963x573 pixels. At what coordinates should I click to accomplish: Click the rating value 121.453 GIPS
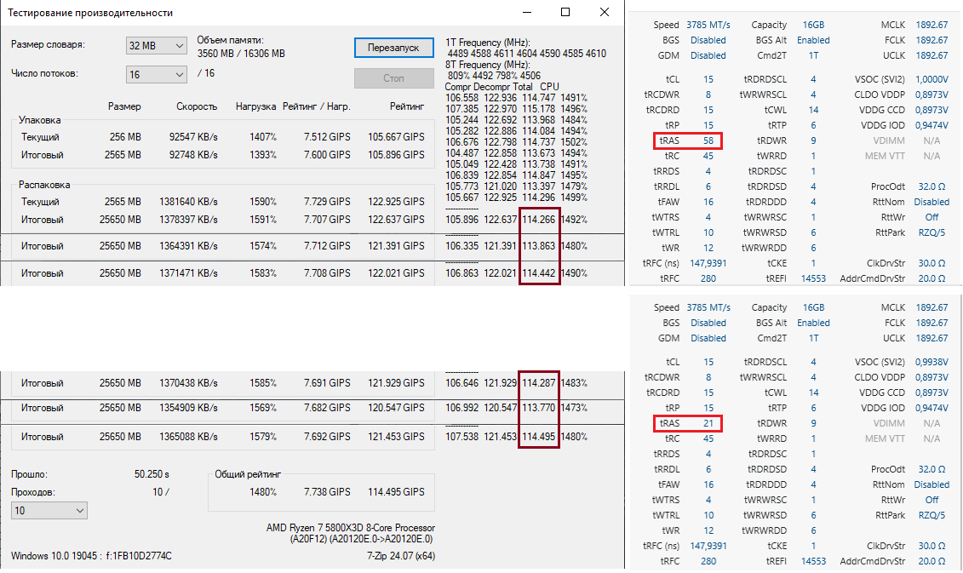pos(396,437)
